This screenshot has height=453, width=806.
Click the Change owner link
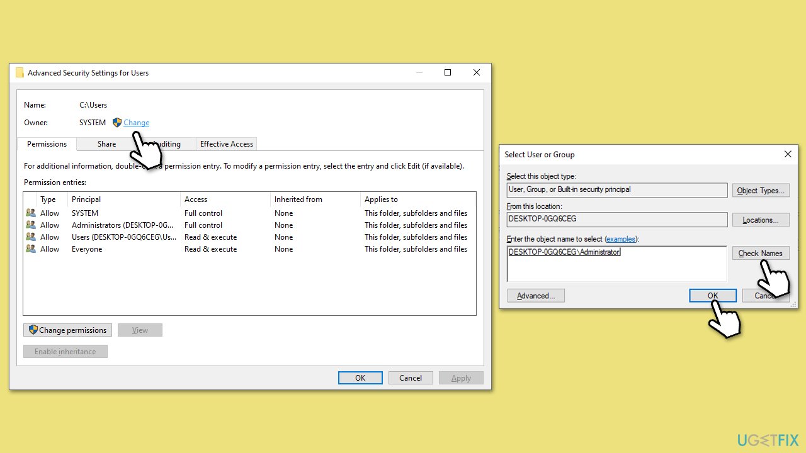137,123
